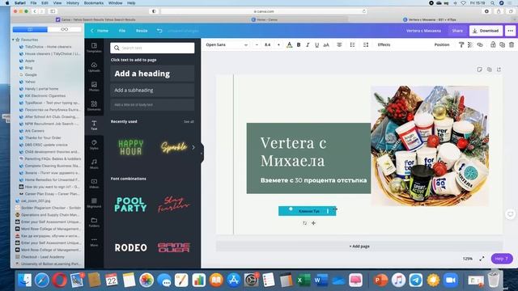Click See all recently used
518x291 pixels.
[189, 122]
